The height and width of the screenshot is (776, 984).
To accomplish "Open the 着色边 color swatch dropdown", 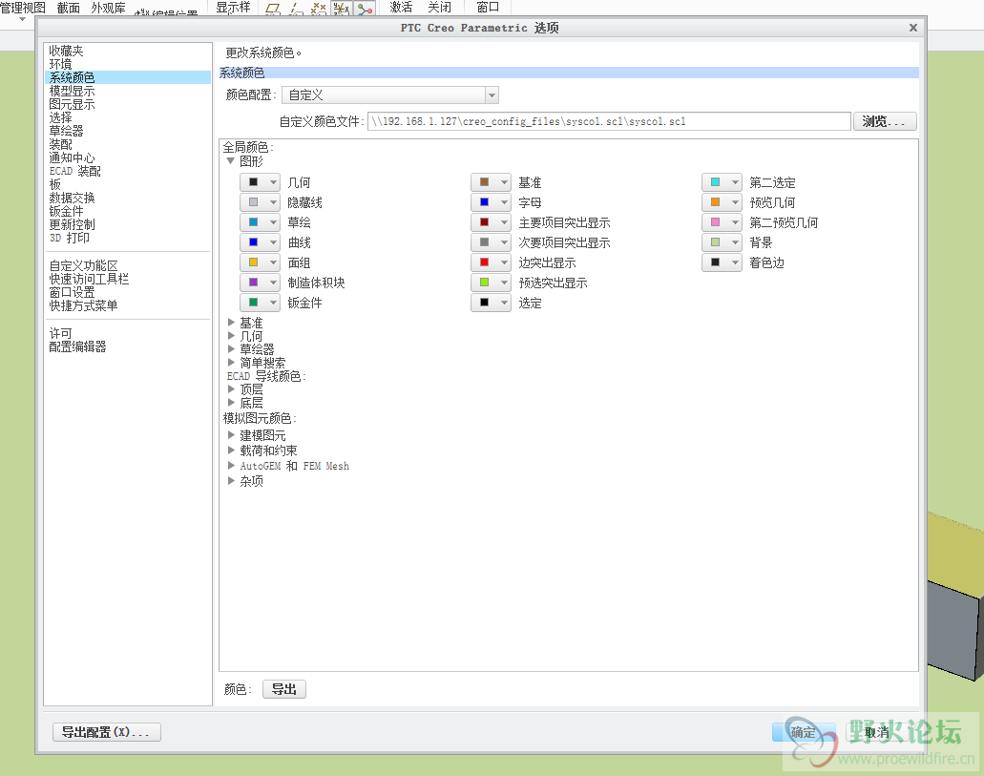I will pos(722,262).
